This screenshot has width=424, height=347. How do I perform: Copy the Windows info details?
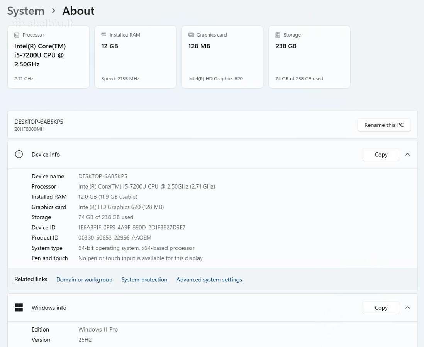click(381, 308)
